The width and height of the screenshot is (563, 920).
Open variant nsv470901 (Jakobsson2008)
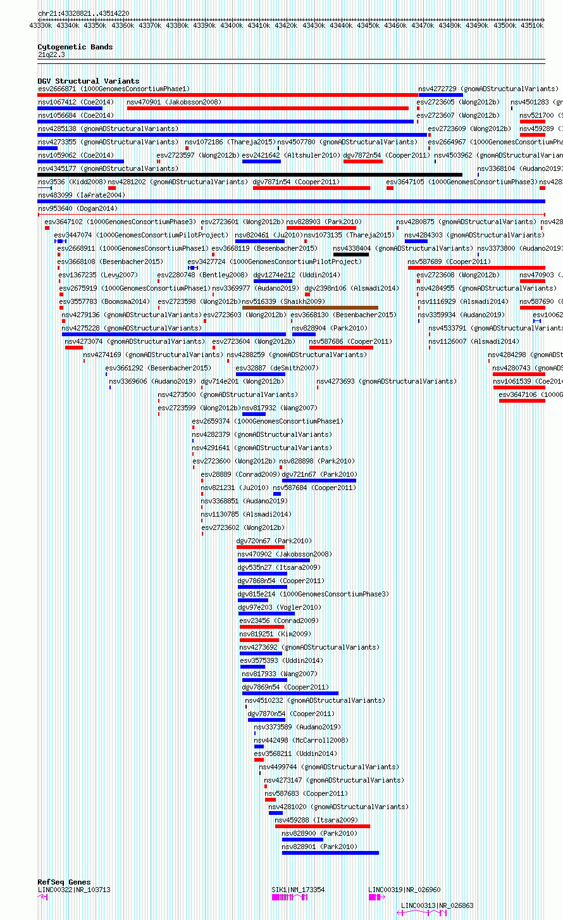tap(174, 102)
